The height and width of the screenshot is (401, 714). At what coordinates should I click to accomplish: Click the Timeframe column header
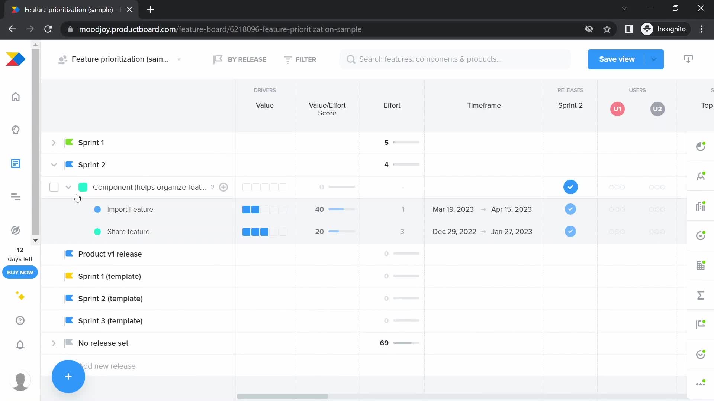(484, 105)
